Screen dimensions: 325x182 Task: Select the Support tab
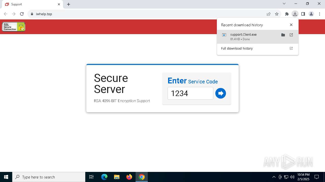click(x=32, y=4)
